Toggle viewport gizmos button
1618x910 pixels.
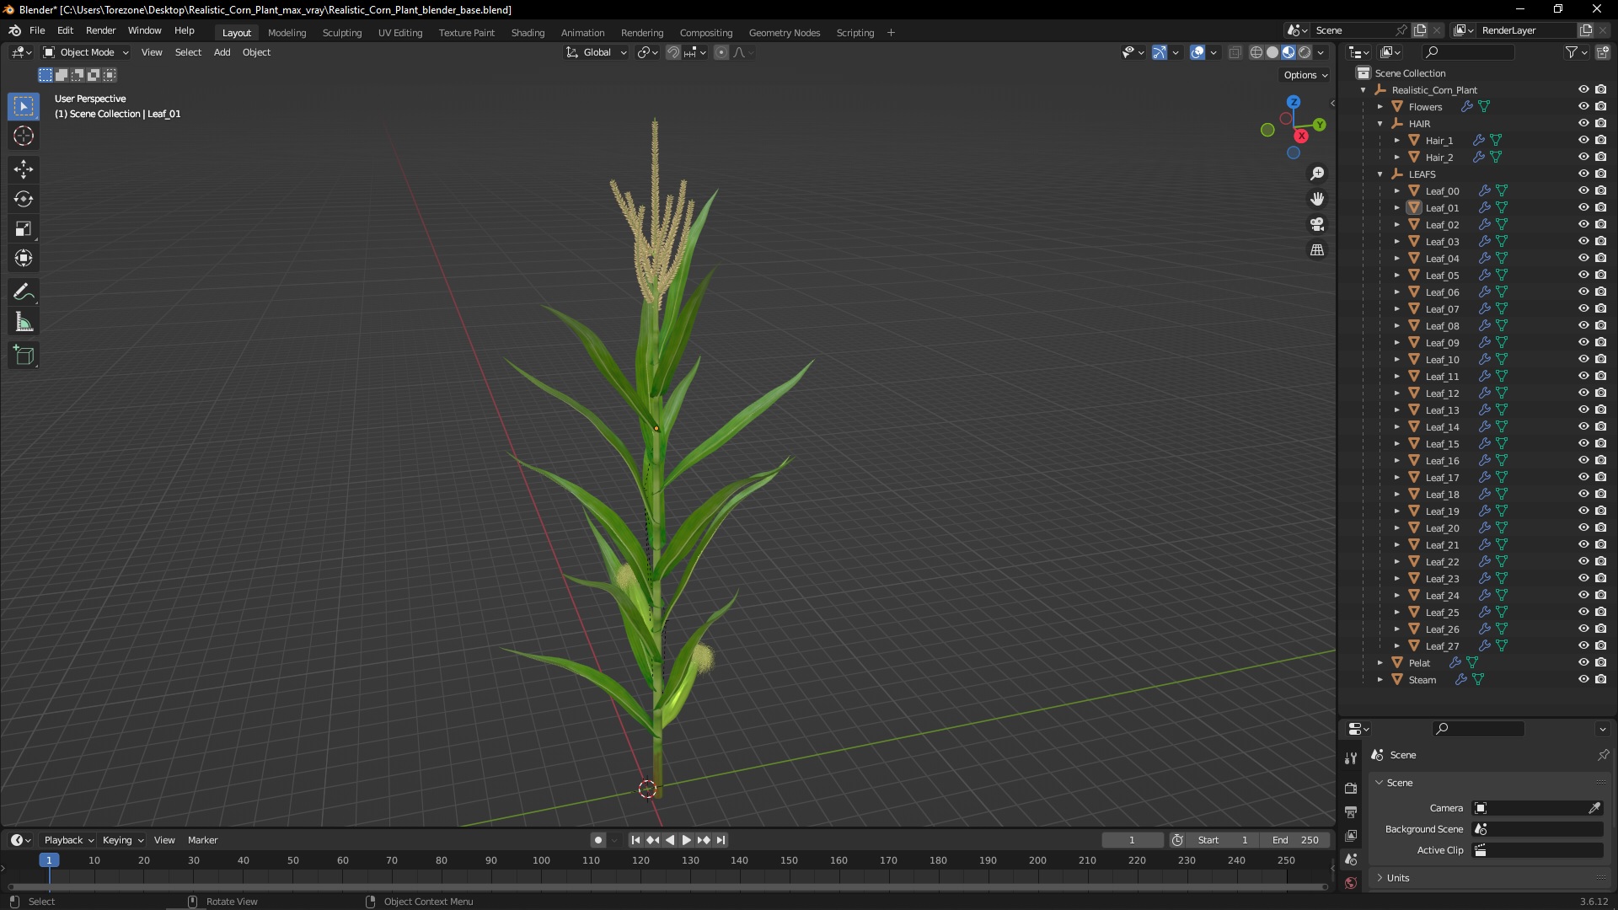[x=1160, y=52]
